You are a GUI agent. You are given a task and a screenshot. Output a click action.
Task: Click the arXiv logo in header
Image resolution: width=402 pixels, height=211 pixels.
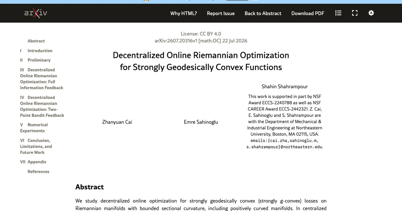pos(36,13)
